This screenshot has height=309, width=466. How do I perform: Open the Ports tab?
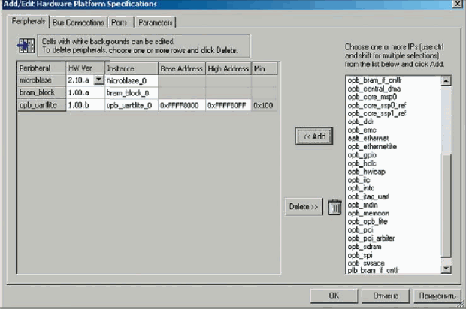(120, 22)
